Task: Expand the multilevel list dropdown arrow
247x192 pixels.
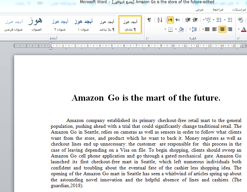Action: point(204,20)
